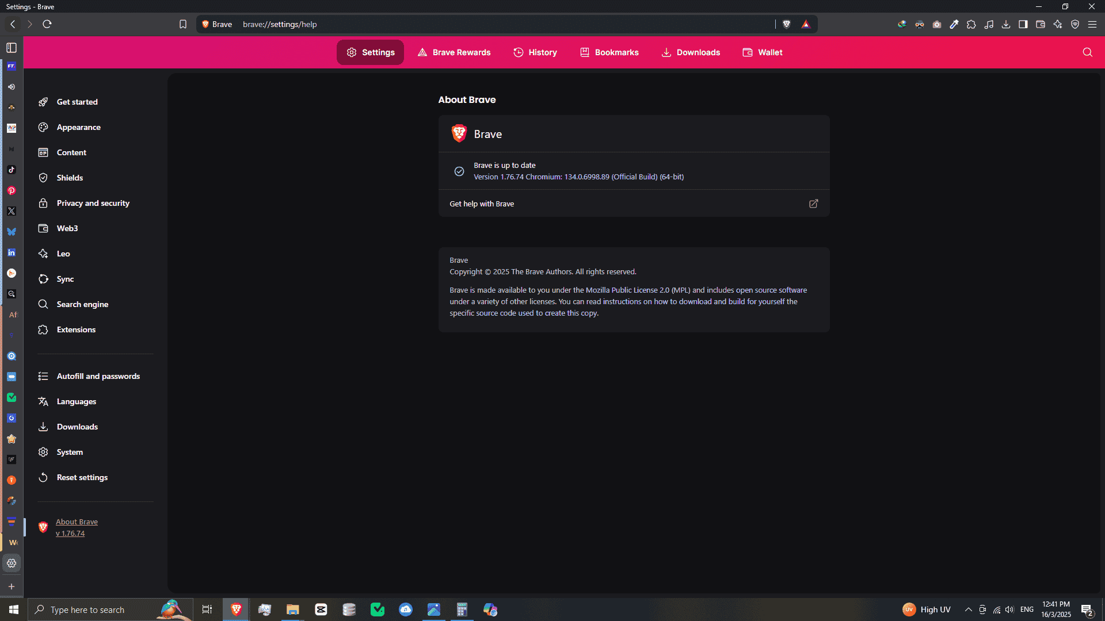Open the Brave Wallet toolbar icon

pyautogui.click(x=1041, y=24)
